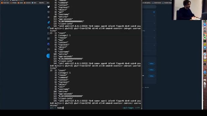207x116 pixels.
Task: Open Twitter Profile icon in sidebar
Action: tap(49, 44)
